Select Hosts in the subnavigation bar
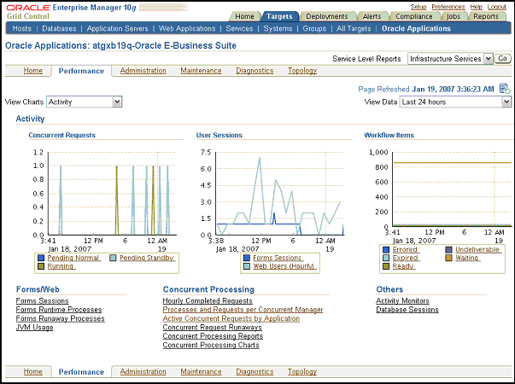Screen dimensions: 515x384 tap(21, 28)
